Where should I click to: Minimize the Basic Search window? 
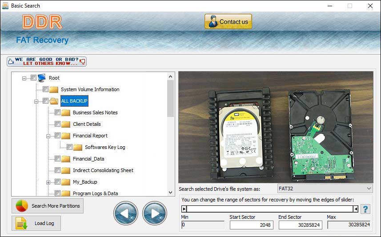pos(330,6)
